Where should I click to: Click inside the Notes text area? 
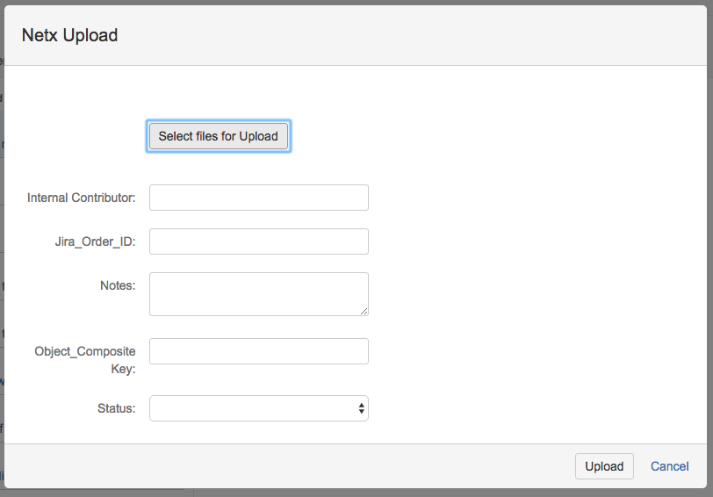click(259, 294)
